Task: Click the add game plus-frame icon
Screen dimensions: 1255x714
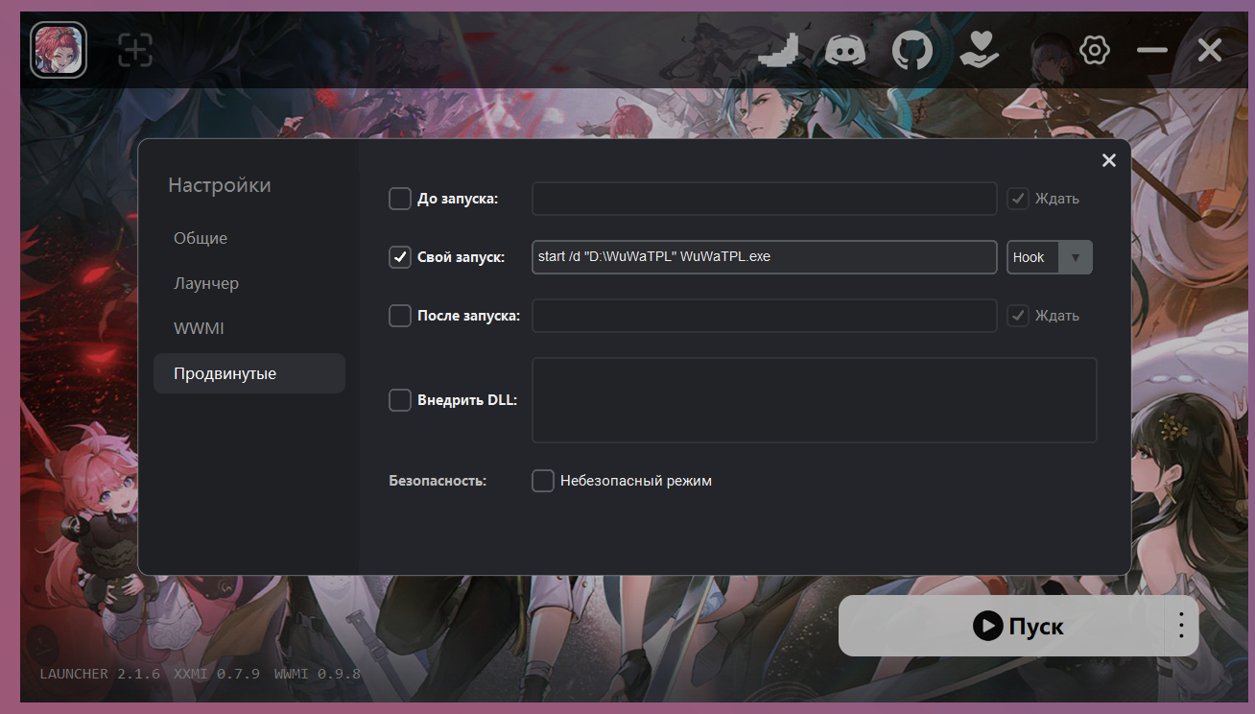Action: [135, 51]
